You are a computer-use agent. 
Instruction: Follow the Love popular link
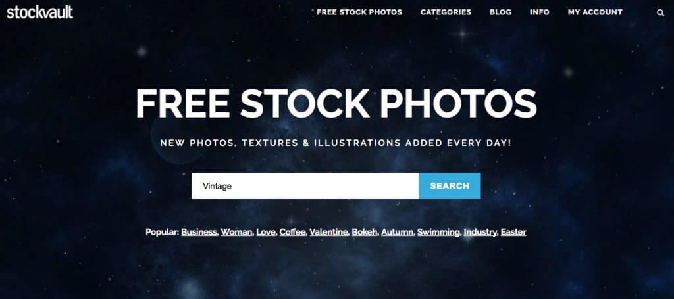point(265,232)
